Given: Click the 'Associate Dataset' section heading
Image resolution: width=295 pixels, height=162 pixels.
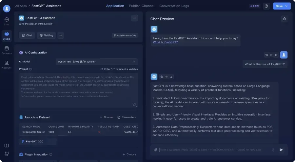Looking at the screenshot, I should (37, 117).
